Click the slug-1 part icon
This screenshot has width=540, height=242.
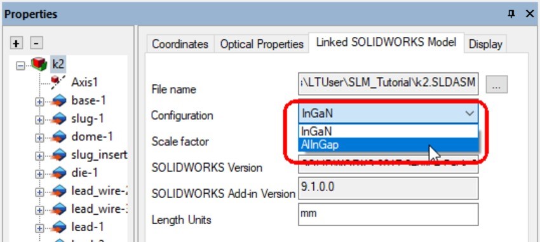click(59, 119)
